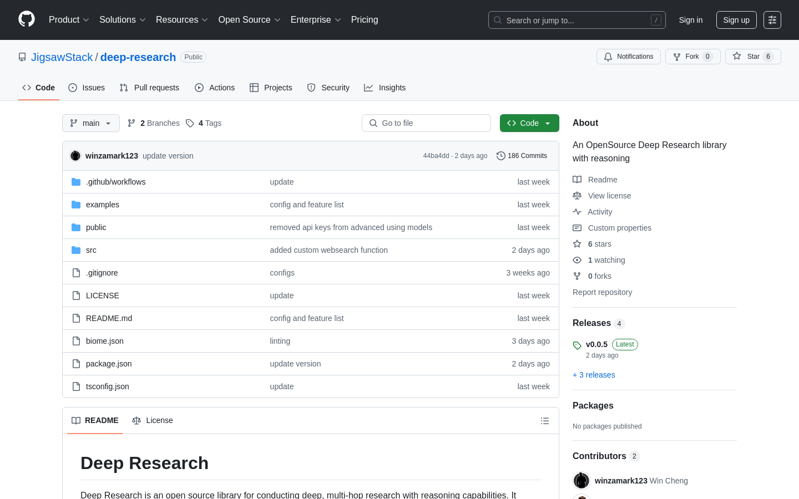View the tags icon link
Image resolution: width=799 pixels, height=499 pixels.
click(190, 123)
